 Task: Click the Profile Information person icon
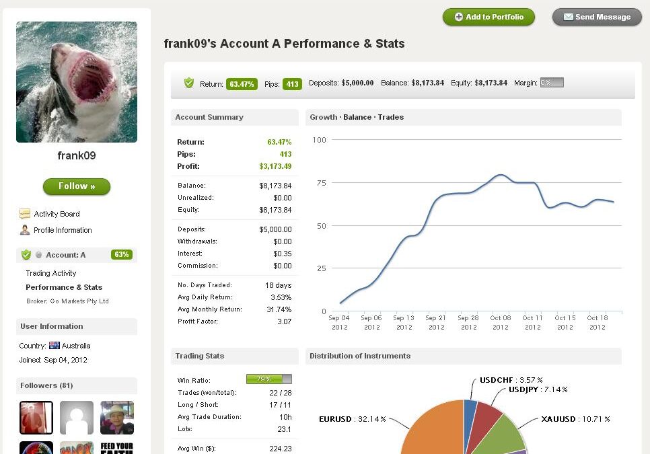(25, 230)
